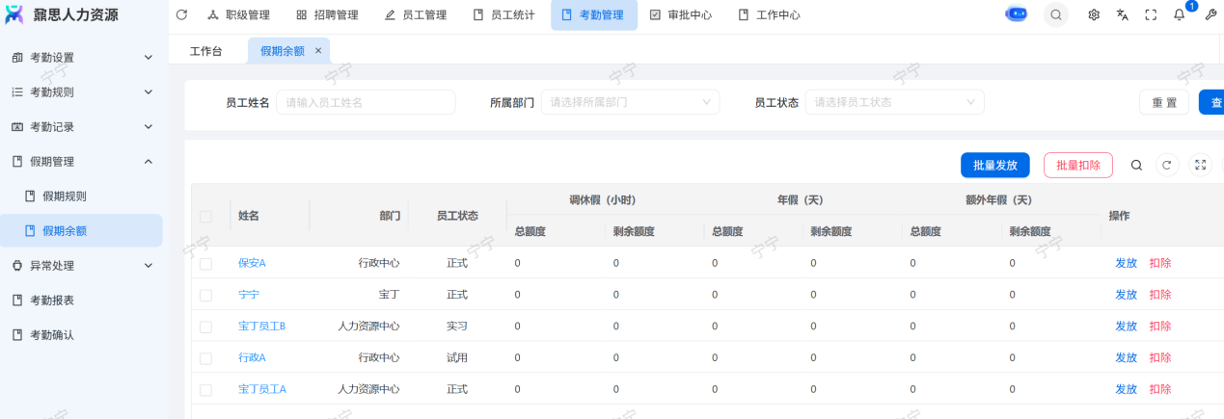Click the table search icon
This screenshot has height=419, width=1224.
[1136, 165]
